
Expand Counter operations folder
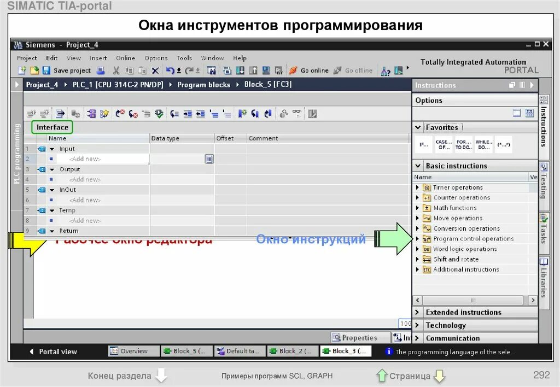tap(417, 197)
